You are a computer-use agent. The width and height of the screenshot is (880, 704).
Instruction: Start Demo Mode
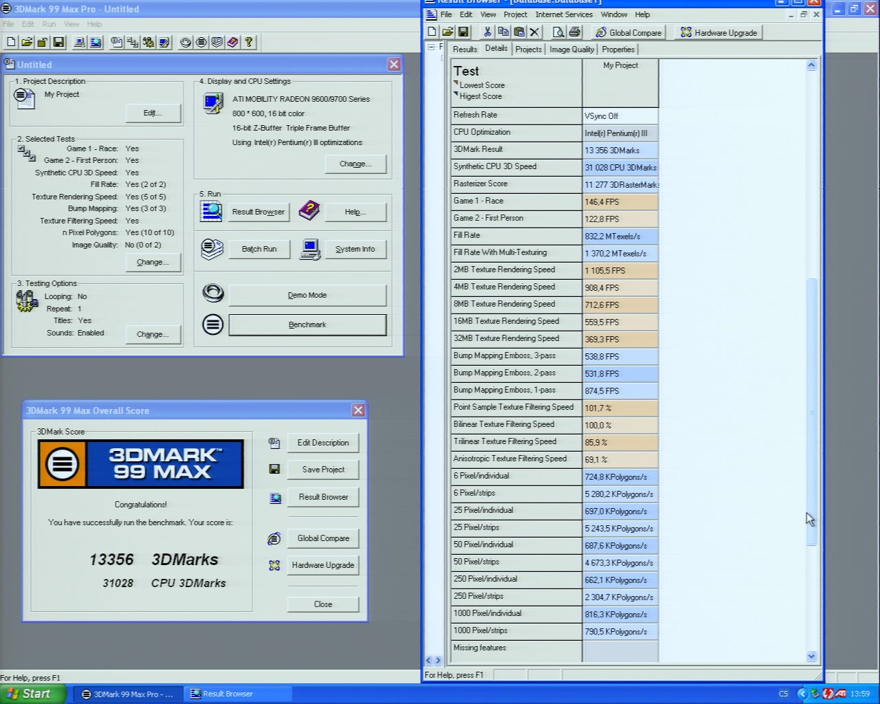pos(307,295)
